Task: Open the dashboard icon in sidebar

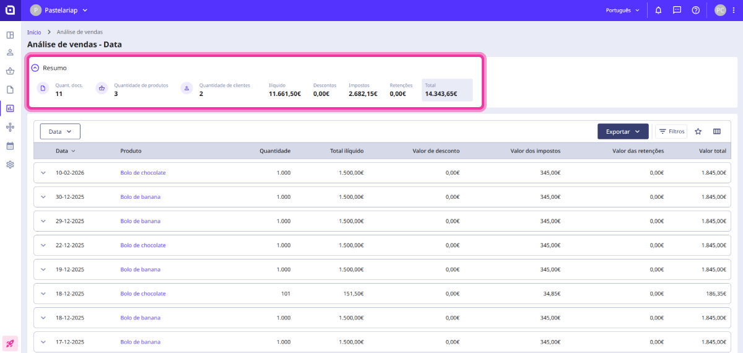Action: 10,35
